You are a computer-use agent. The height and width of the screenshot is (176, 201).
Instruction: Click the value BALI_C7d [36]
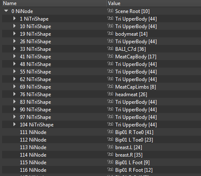tap(130, 49)
